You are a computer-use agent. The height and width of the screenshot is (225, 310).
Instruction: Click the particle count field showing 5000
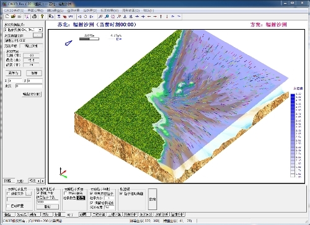[48, 202]
